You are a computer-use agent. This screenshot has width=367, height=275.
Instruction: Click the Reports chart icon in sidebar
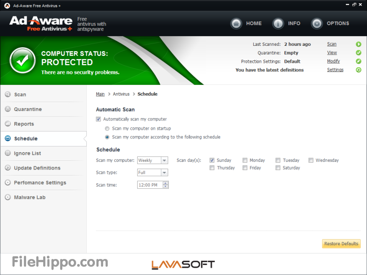pyautogui.click(x=8, y=124)
